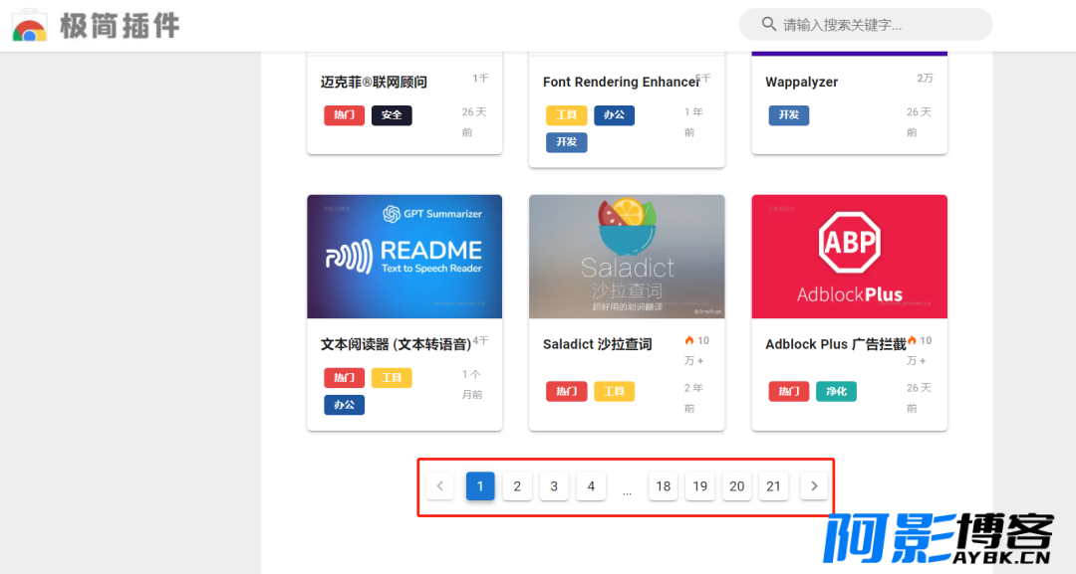
Task: Open the Wappalyzer extension title
Action: 802,83
